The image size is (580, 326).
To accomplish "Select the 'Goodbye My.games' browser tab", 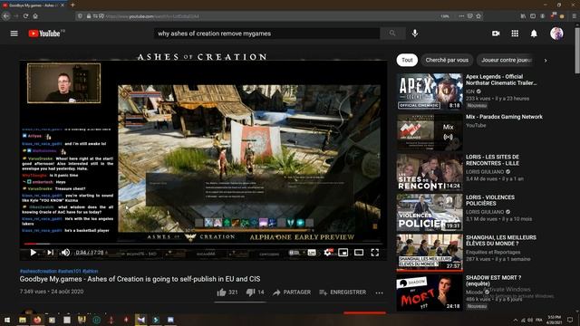I will (x=33, y=5).
